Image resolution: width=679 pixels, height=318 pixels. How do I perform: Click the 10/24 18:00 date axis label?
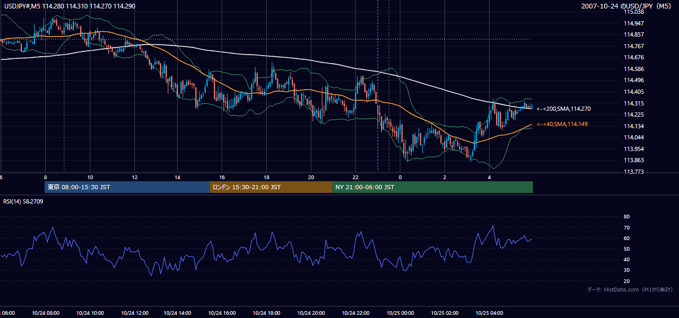coord(266,313)
